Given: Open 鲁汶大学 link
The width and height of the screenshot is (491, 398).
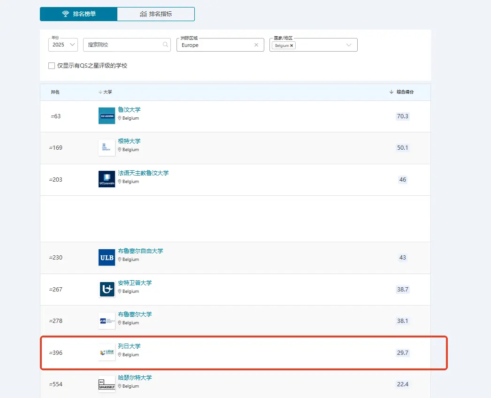Looking at the screenshot, I should point(129,110).
